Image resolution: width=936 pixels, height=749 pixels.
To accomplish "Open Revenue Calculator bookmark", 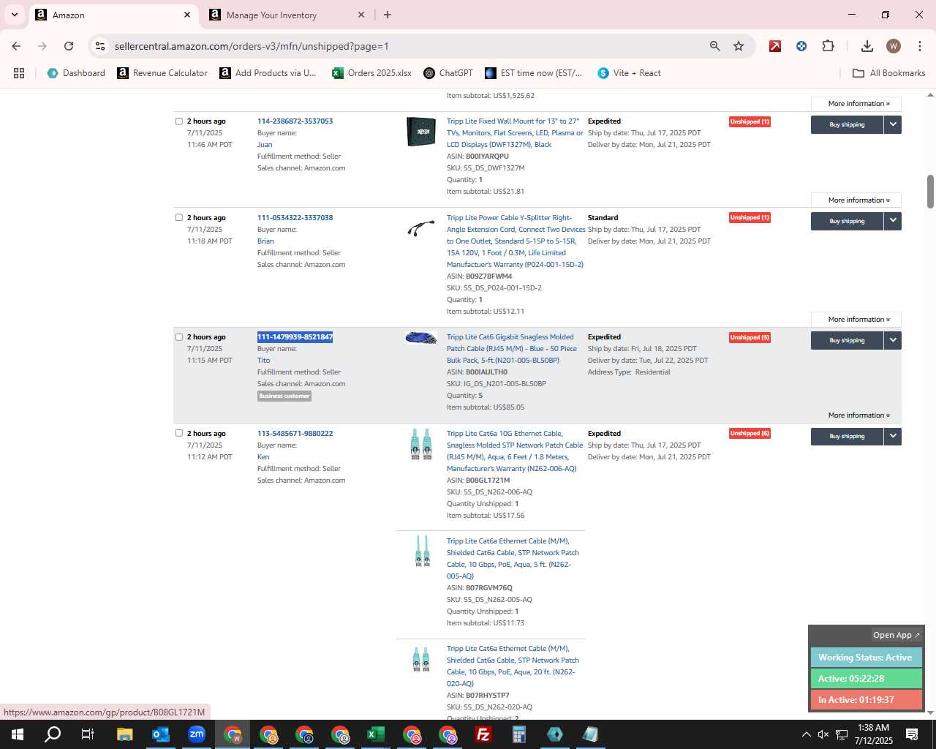I will click(x=162, y=73).
